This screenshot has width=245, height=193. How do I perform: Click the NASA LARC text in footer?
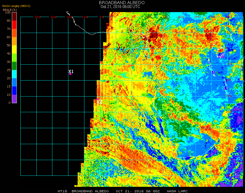(177, 191)
